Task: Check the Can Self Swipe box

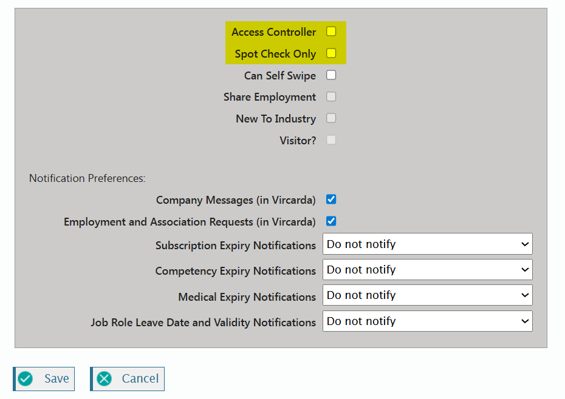Action: pyautogui.click(x=331, y=75)
